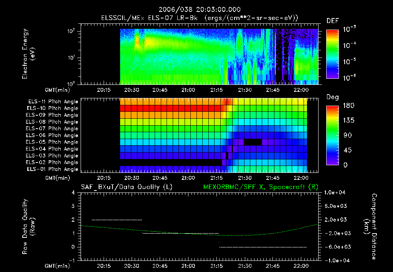Click the 1.0e+04 right axis value

(x=335, y=192)
